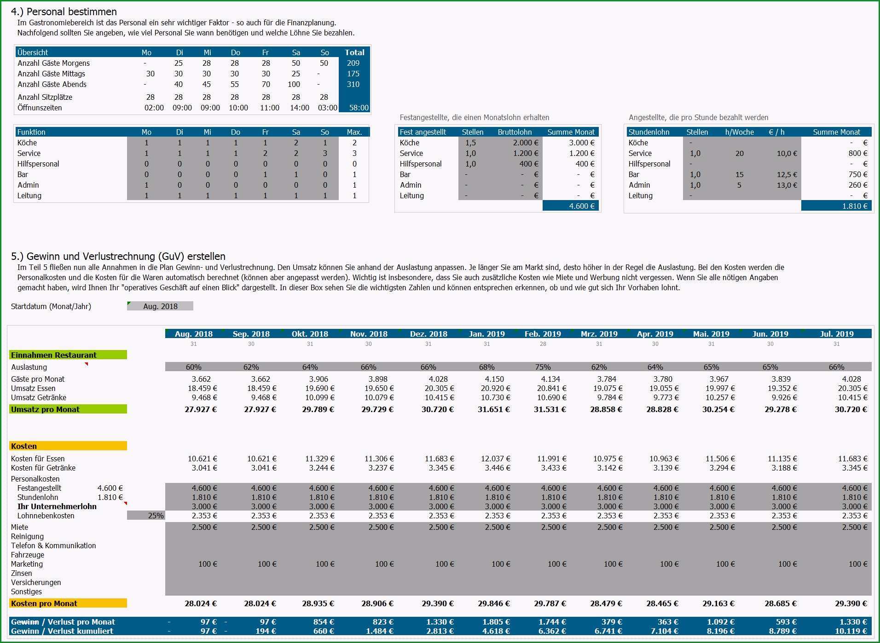Click the Total header in Übersicht table

pos(354,52)
